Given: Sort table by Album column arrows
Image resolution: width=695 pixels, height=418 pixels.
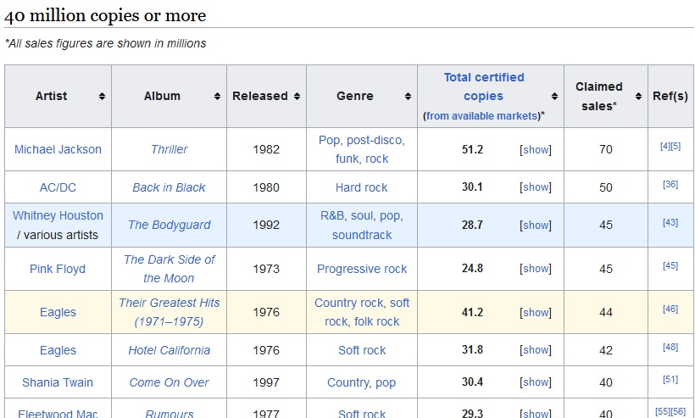Looking at the screenshot, I should 217,96.
